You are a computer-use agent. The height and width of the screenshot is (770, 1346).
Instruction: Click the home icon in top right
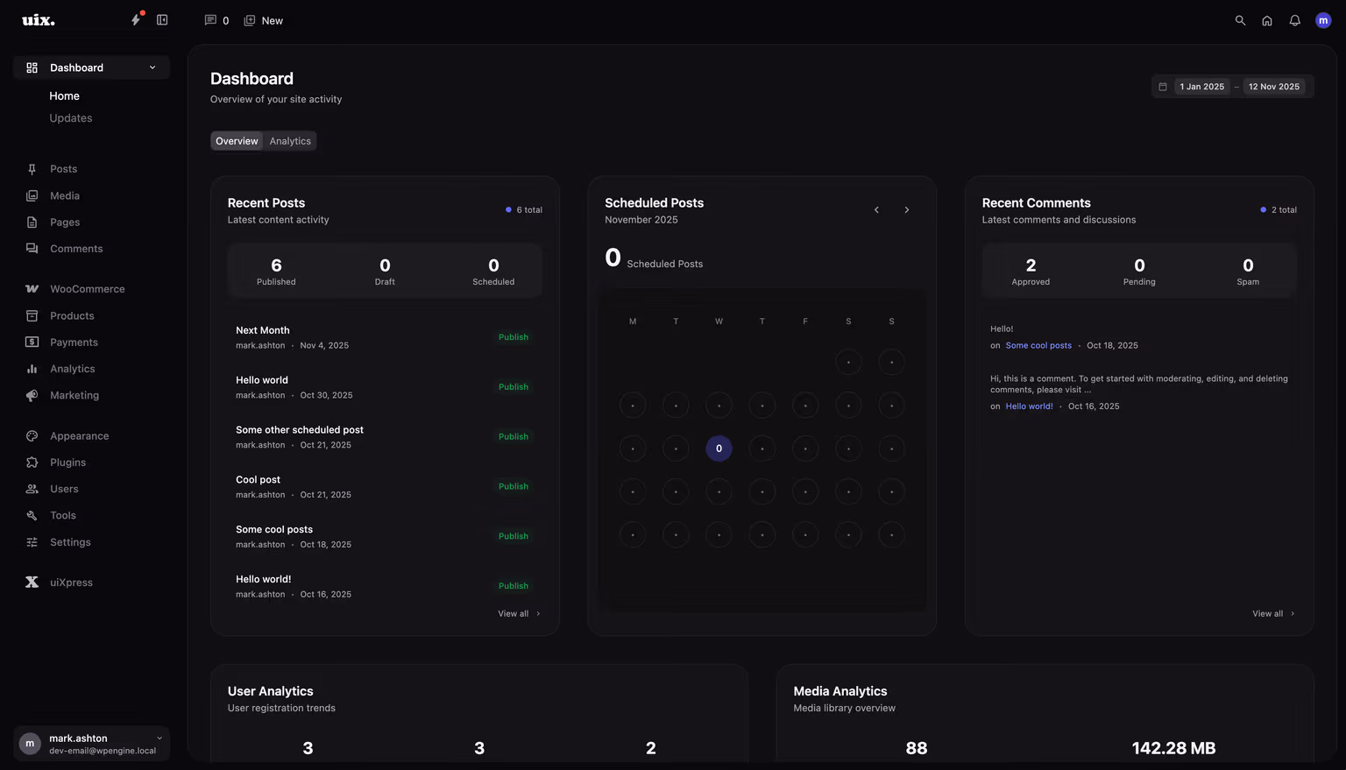[1267, 20]
